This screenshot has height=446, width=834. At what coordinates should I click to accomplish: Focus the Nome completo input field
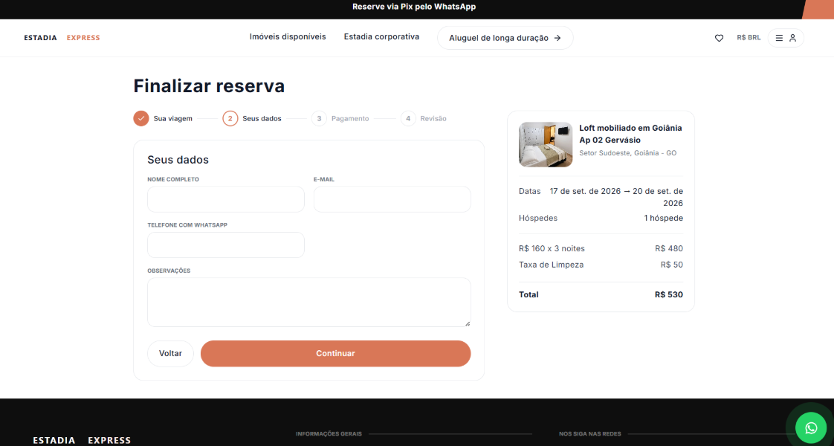pos(225,199)
